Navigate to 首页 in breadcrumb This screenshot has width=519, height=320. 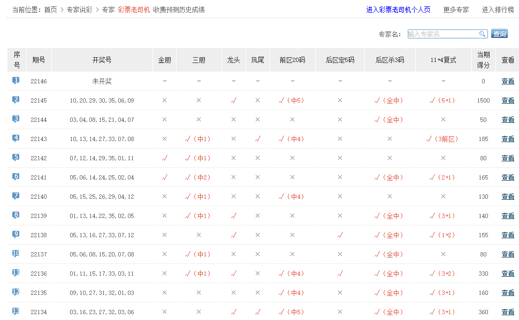(50, 10)
